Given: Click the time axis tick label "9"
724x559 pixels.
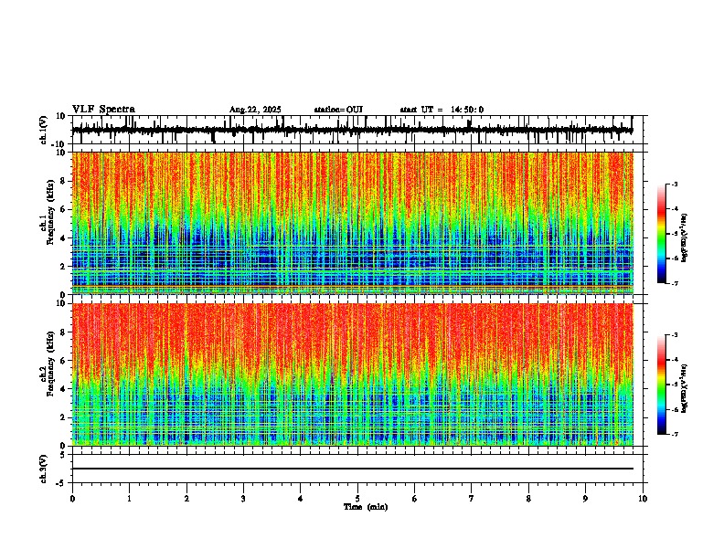Looking at the screenshot, I should [585, 499].
